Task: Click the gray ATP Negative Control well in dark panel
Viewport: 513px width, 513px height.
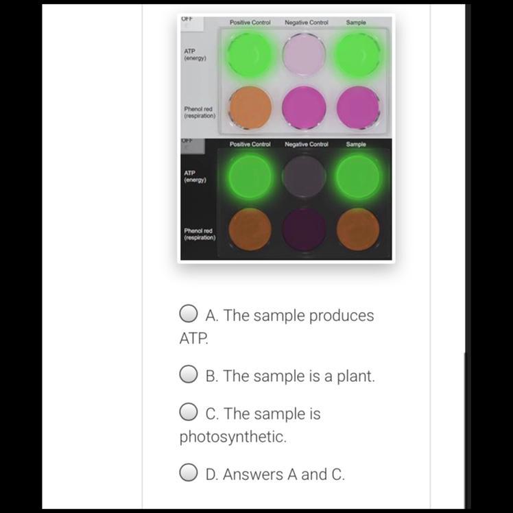Action: click(x=305, y=176)
